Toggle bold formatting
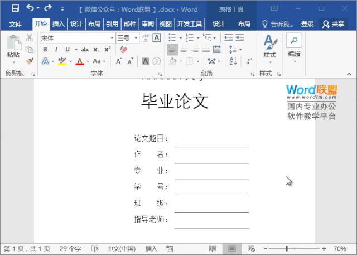The height and width of the screenshot is (255, 357). tap(45, 50)
